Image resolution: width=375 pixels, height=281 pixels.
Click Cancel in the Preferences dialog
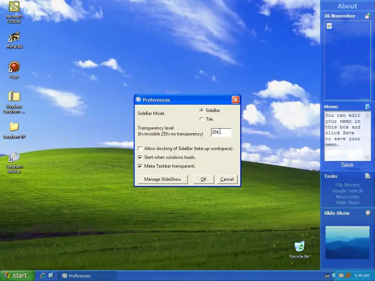point(227,179)
